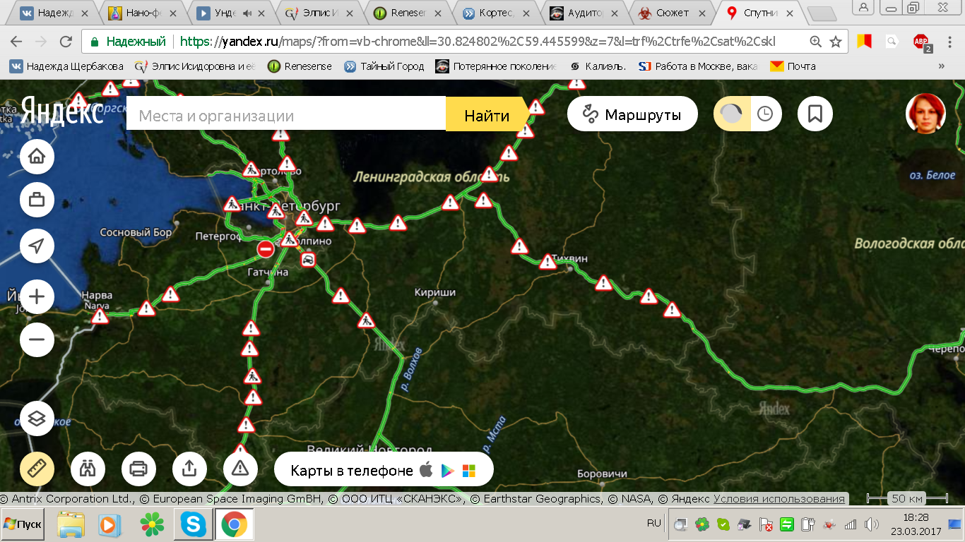
Task: Click the bus accident marker near Колпино
Action: click(308, 260)
